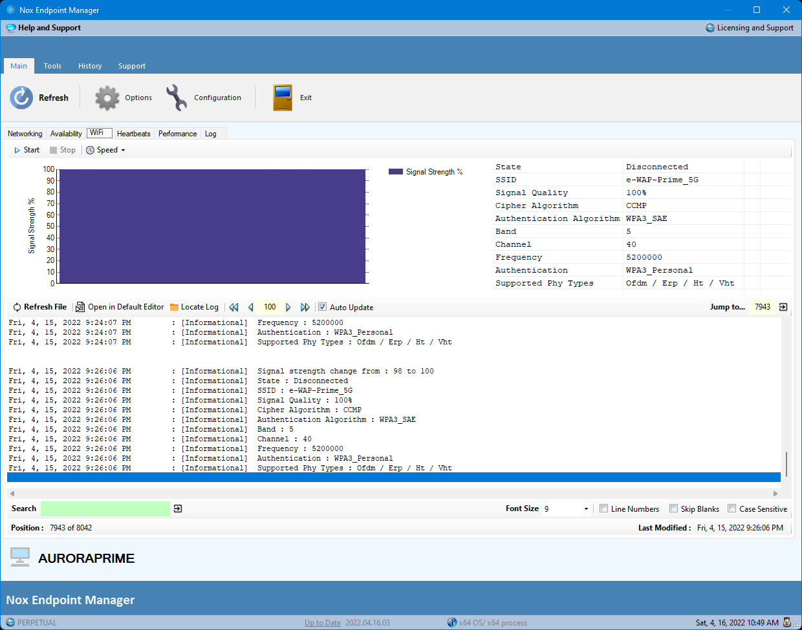Switch to the Availability tab
Screen dimensions: 802x630
click(x=66, y=134)
